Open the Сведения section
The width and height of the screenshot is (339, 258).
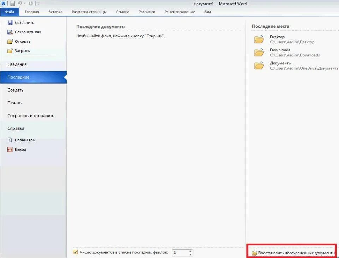pos(33,64)
